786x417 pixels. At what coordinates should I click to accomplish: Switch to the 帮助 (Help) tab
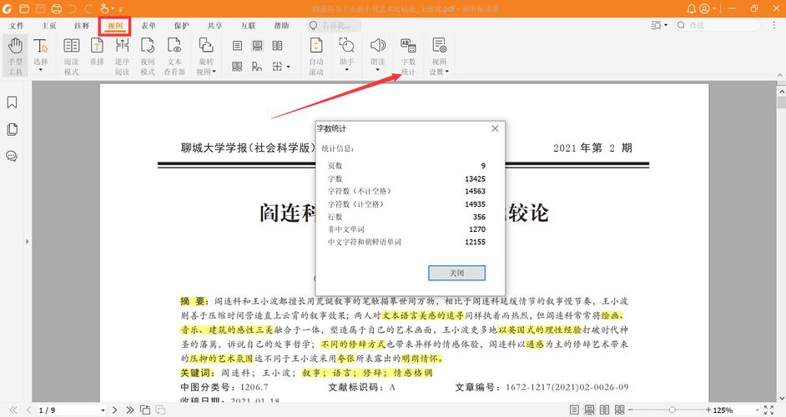point(282,26)
